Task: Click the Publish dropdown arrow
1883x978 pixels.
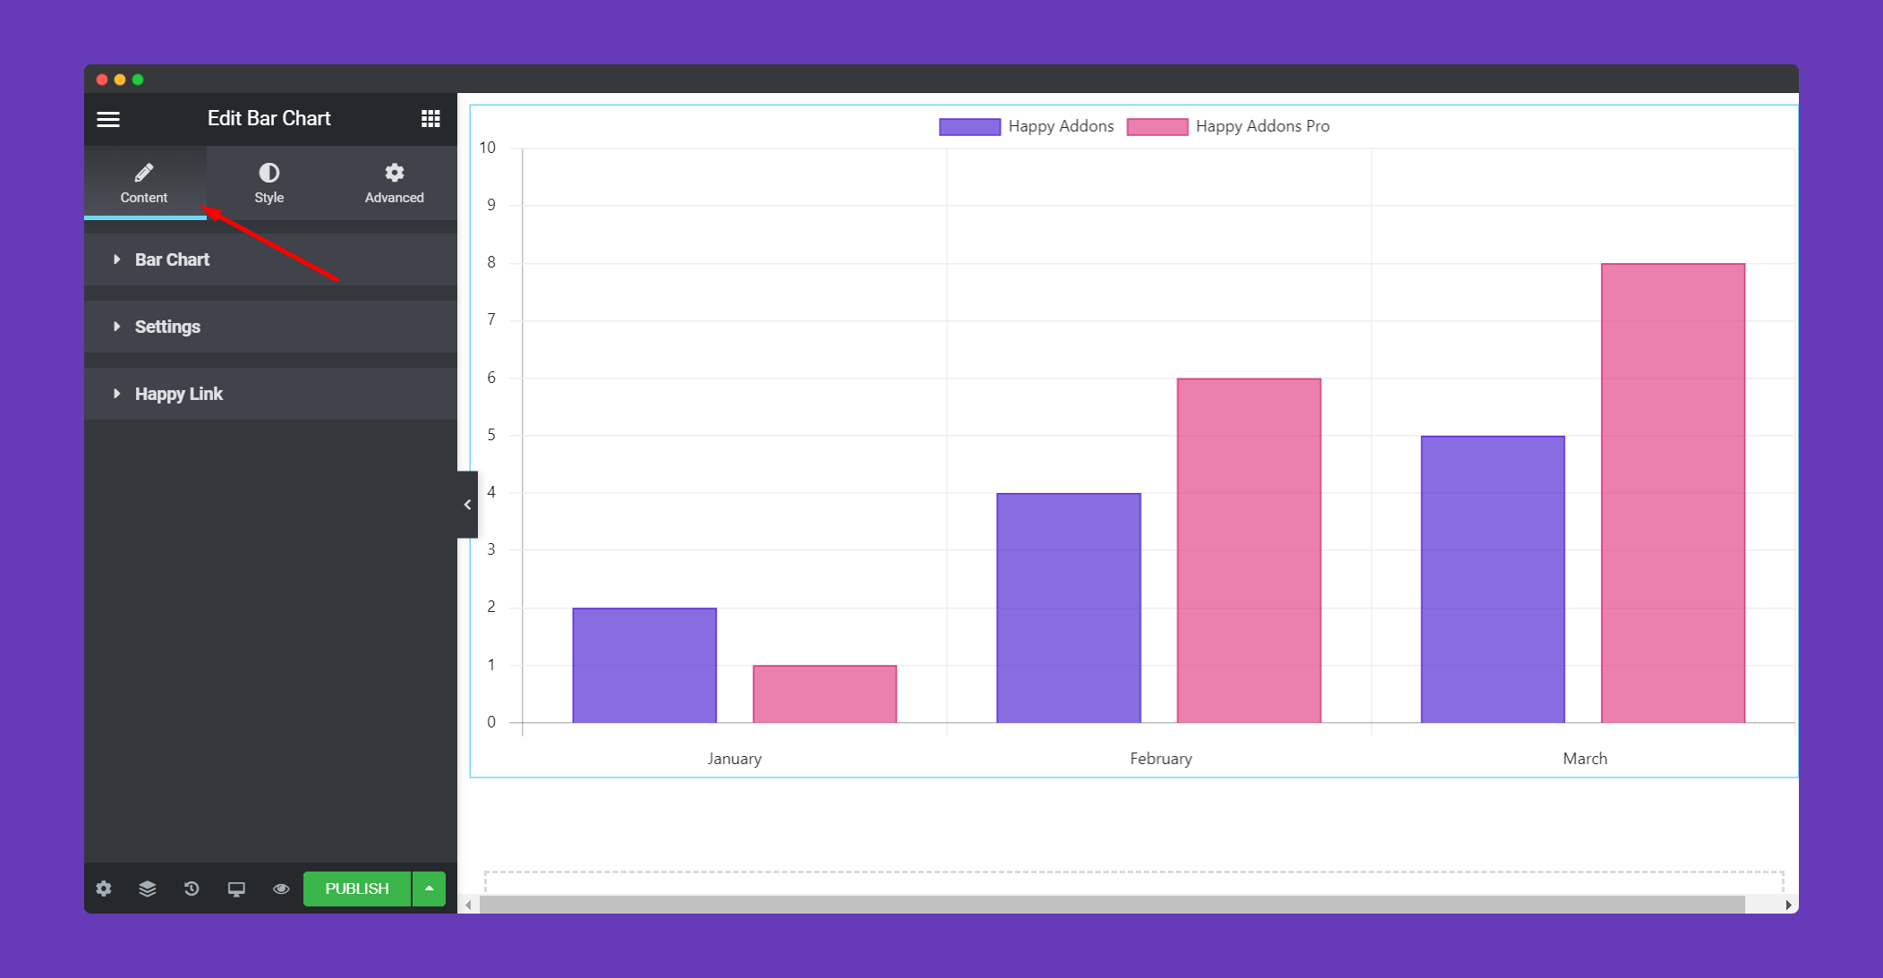Action: point(427,889)
